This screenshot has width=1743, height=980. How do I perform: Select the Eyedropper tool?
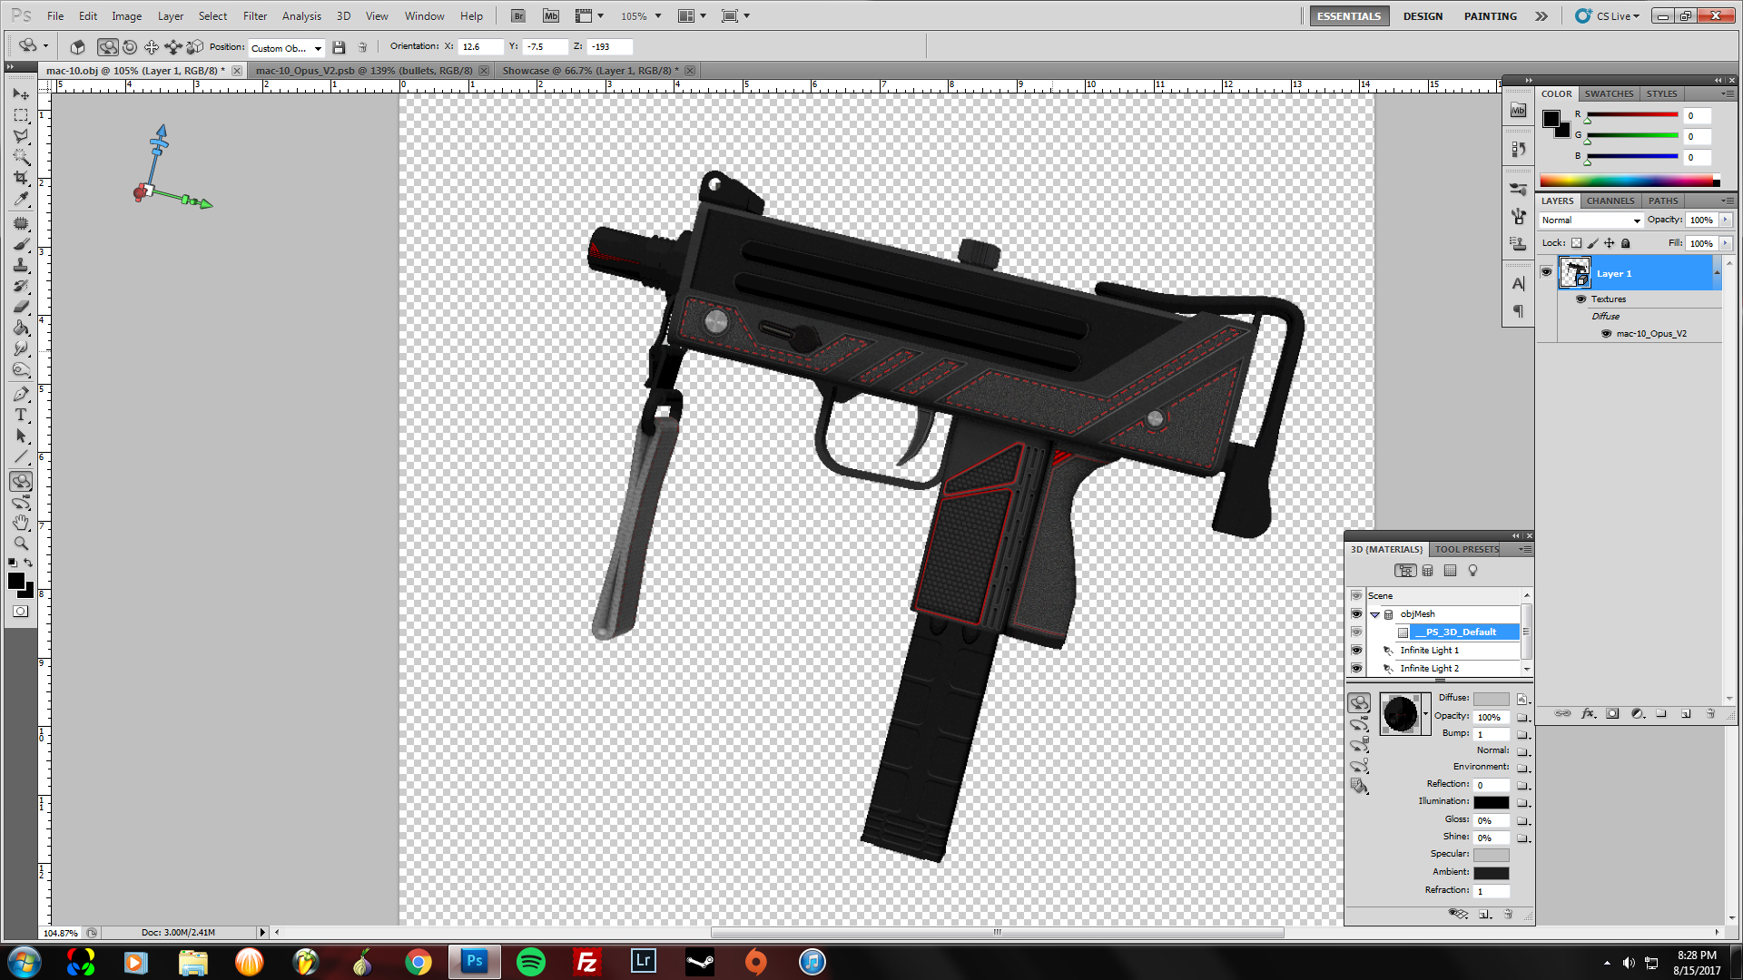coord(21,200)
